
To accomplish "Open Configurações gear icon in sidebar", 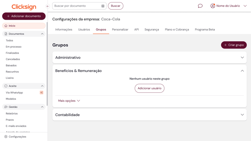I will pyautogui.click(x=6, y=137).
